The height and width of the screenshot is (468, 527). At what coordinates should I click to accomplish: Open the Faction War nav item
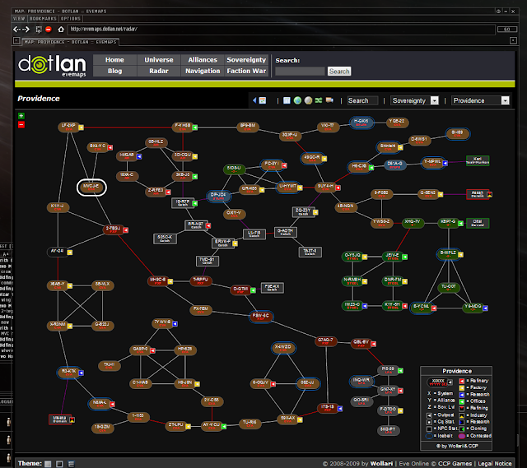pos(246,72)
